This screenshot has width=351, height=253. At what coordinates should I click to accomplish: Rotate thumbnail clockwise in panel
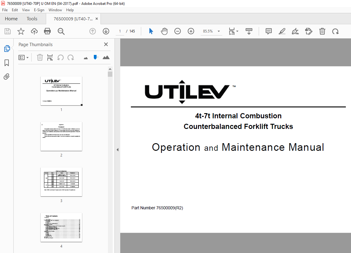click(x=70, y=58)
